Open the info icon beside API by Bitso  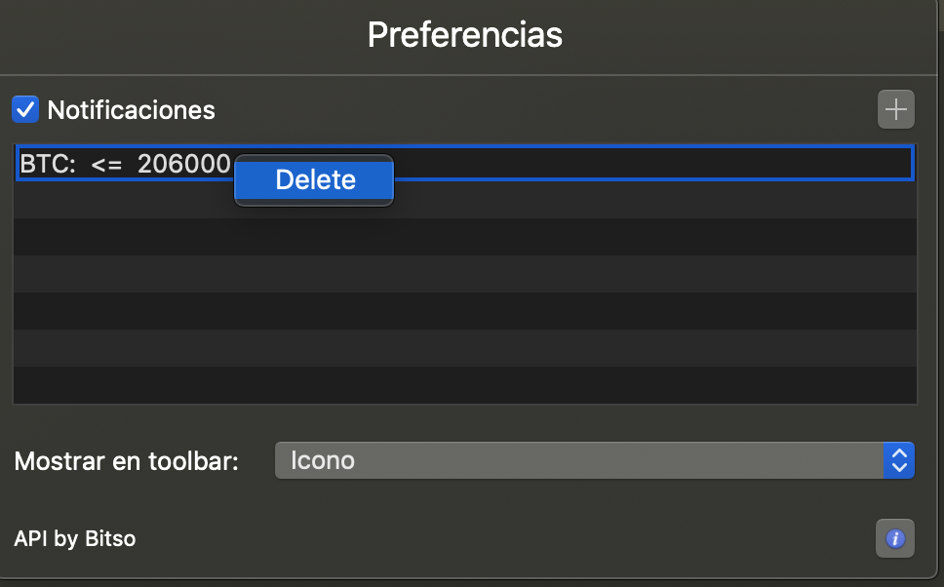[x=895, y=538]
